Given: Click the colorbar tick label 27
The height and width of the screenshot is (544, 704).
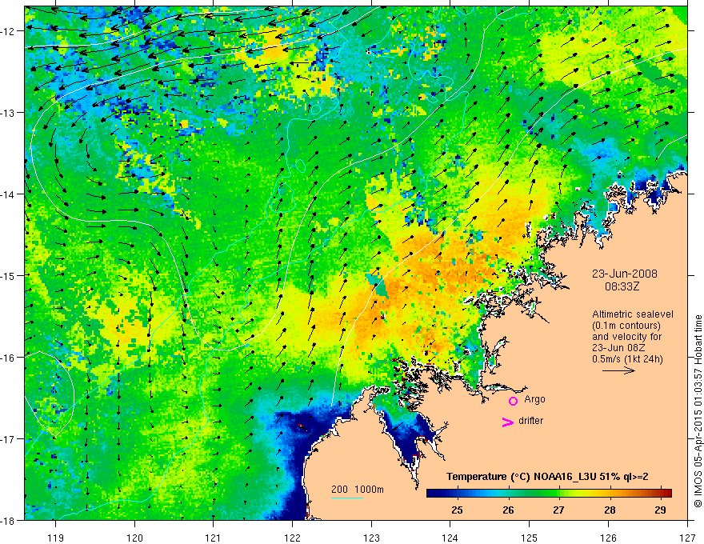Looking at the screenshot, I should click(558, 510).
